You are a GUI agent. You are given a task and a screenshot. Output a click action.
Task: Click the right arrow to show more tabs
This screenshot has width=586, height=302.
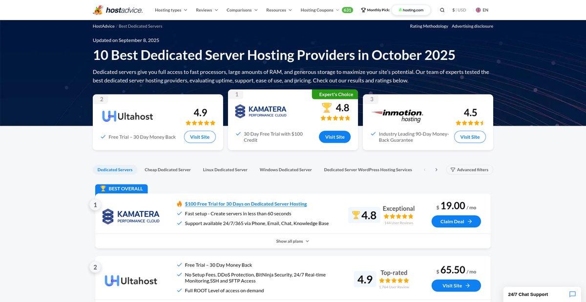[436, 170]
